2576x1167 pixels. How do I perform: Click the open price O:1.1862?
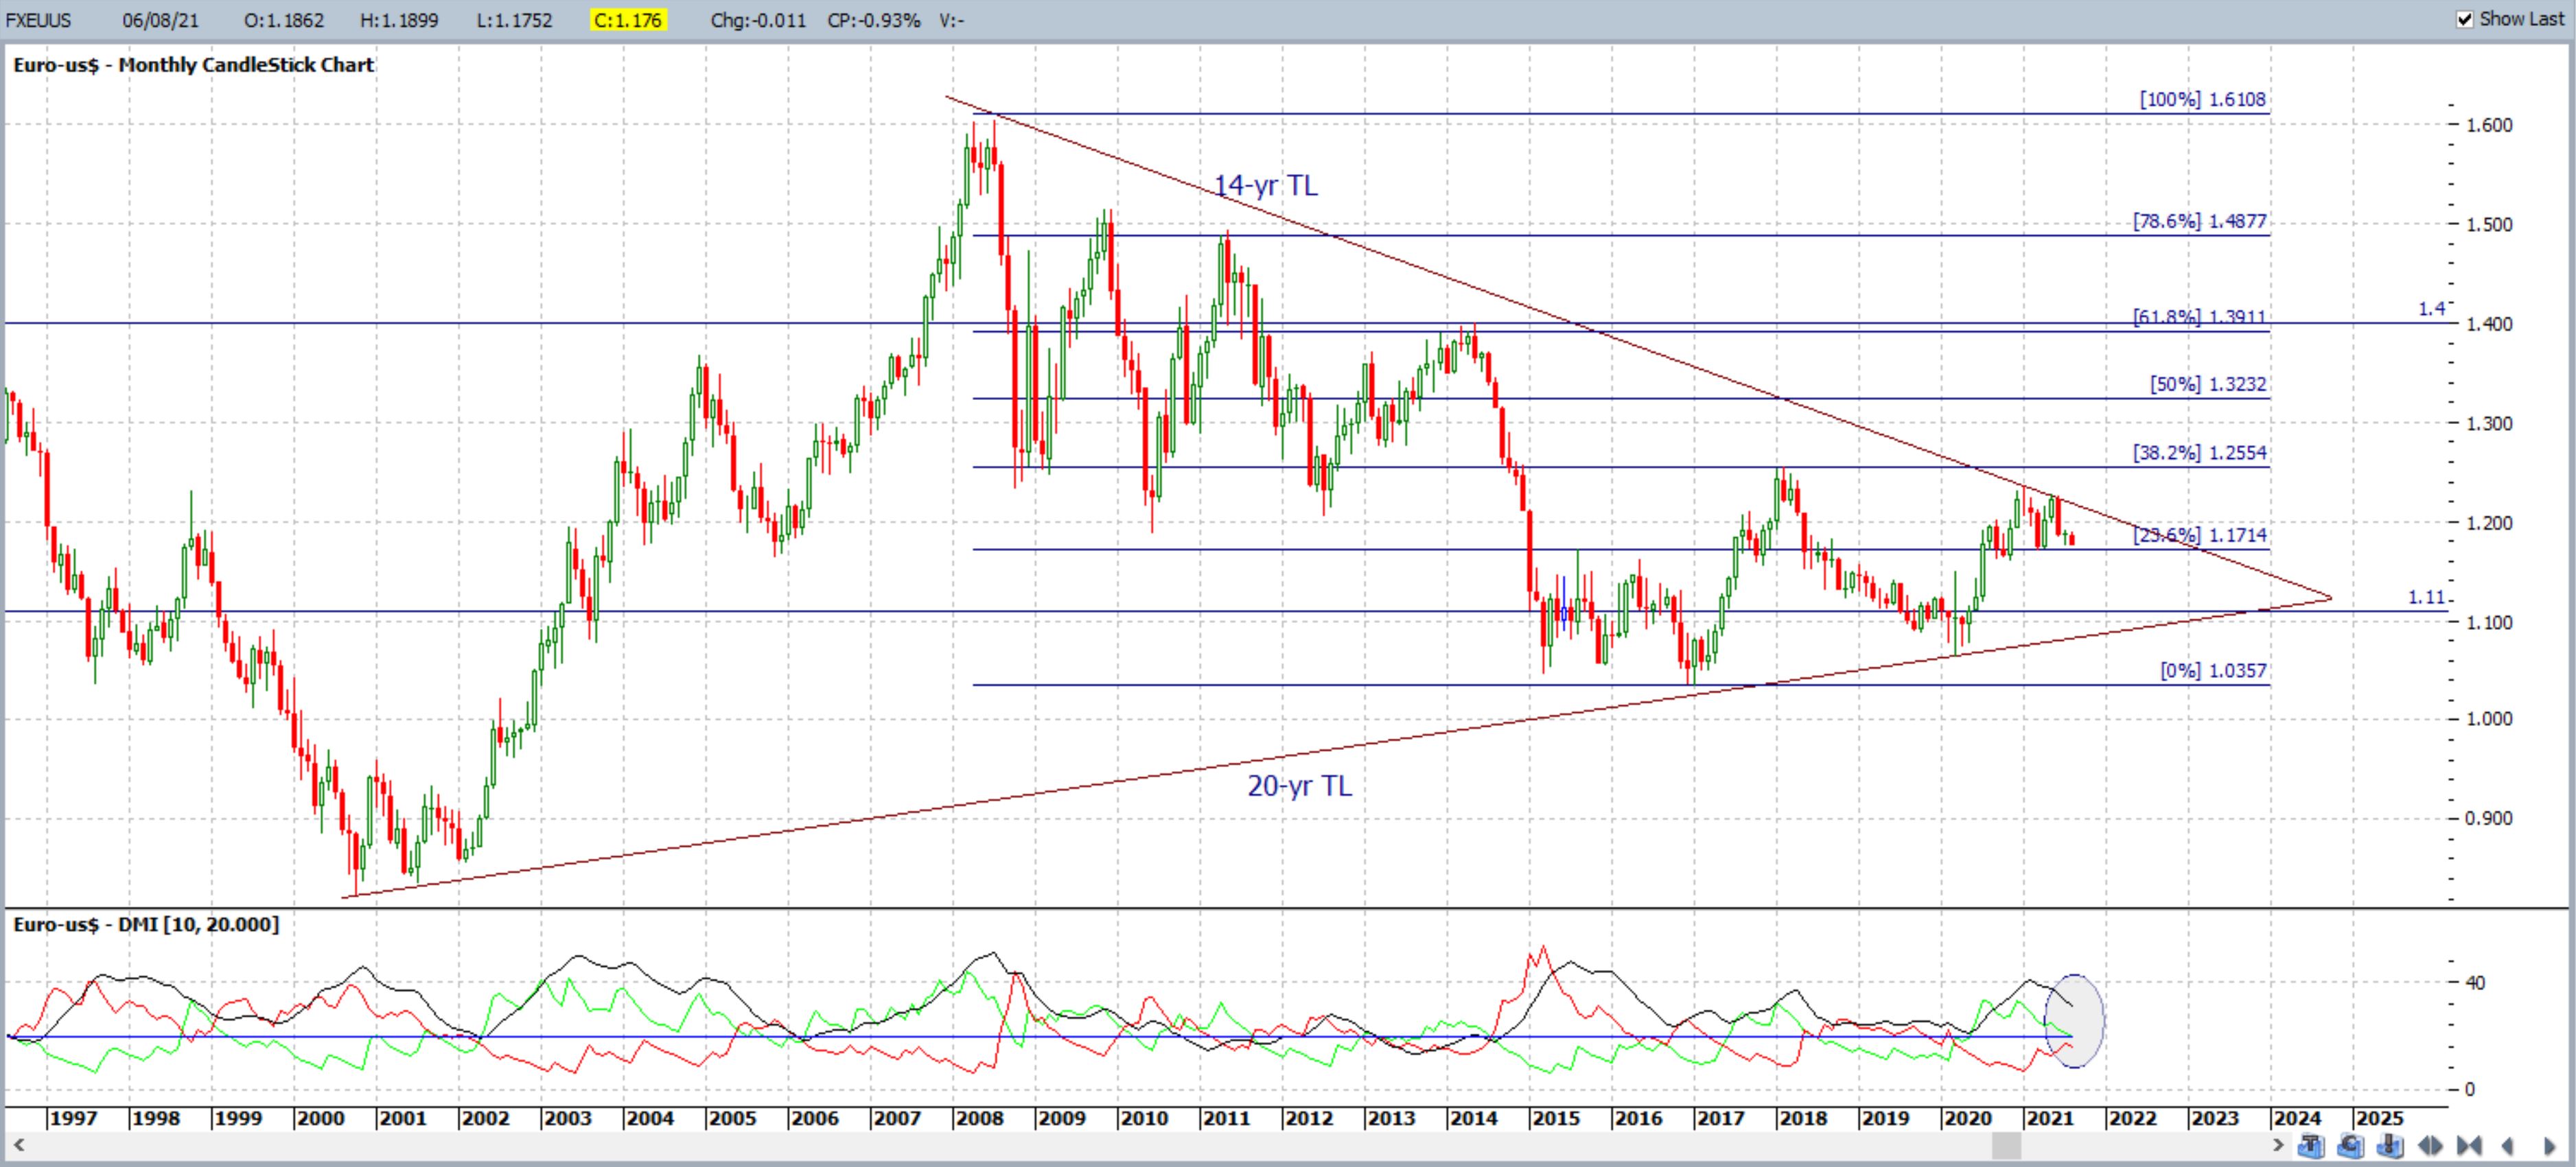coord(283,20)
